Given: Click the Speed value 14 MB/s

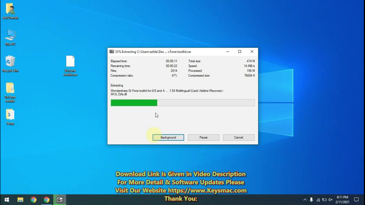Looking at the screenshot, I should 249,66.
